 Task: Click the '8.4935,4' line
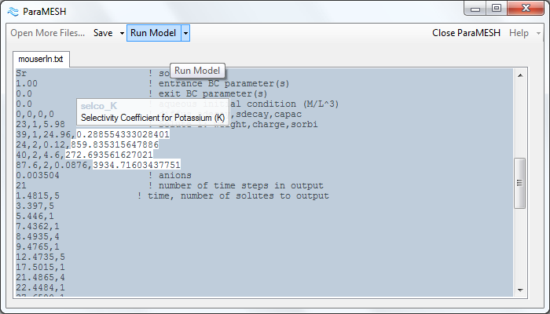click(38, 236)
